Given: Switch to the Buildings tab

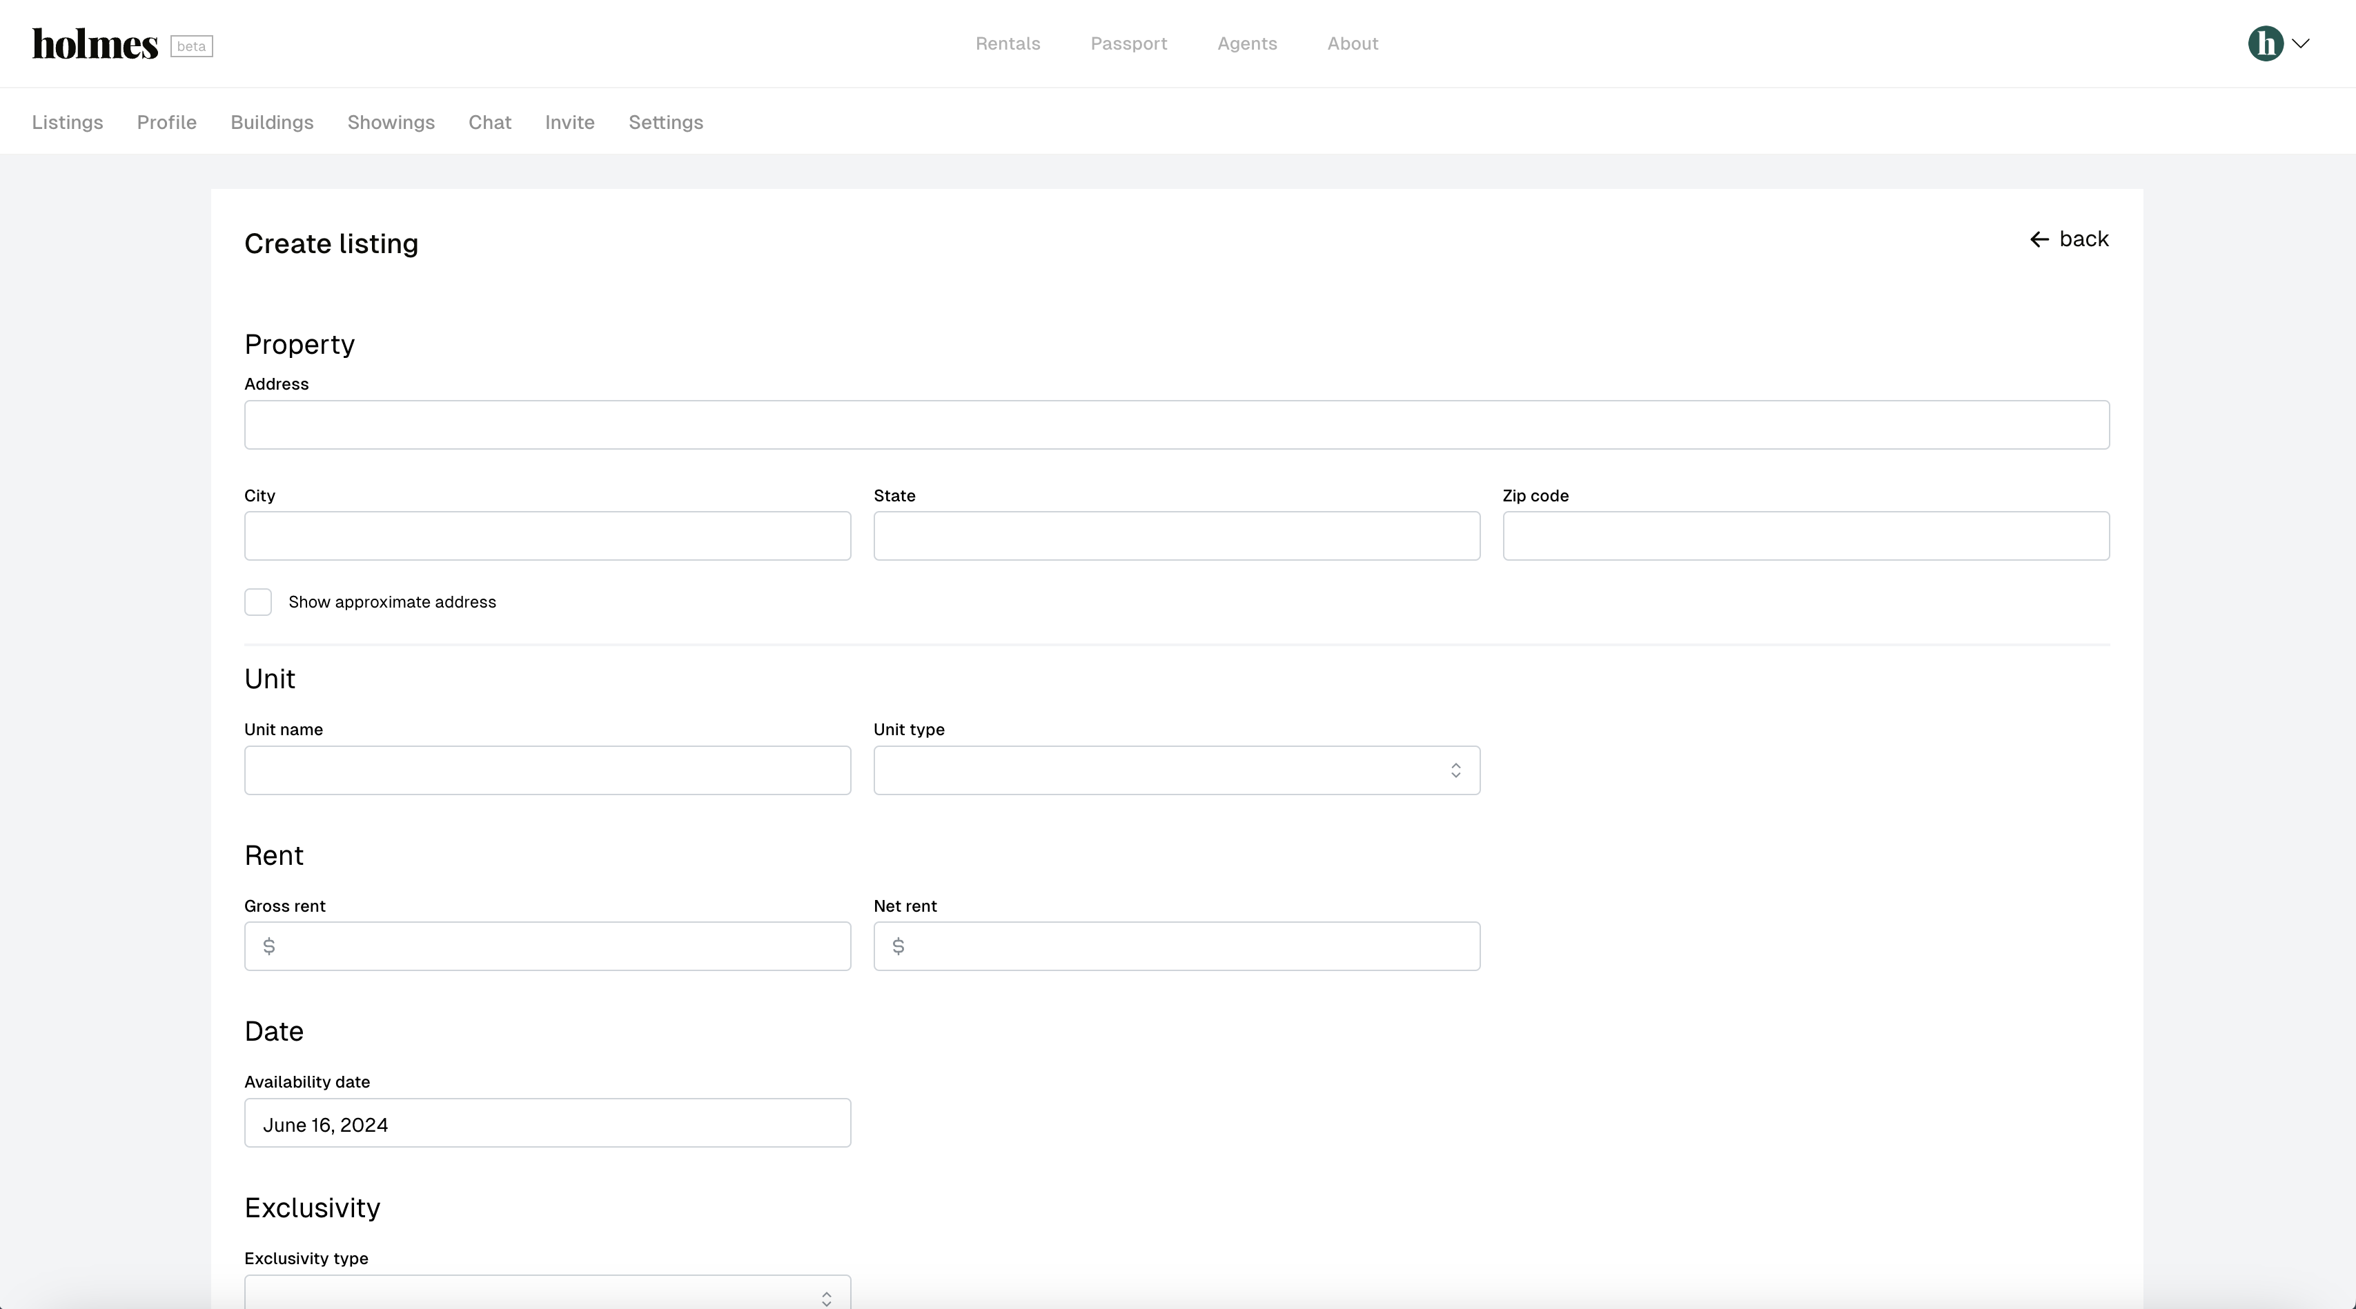Looking at the screenshot, I should pos(272,123).
